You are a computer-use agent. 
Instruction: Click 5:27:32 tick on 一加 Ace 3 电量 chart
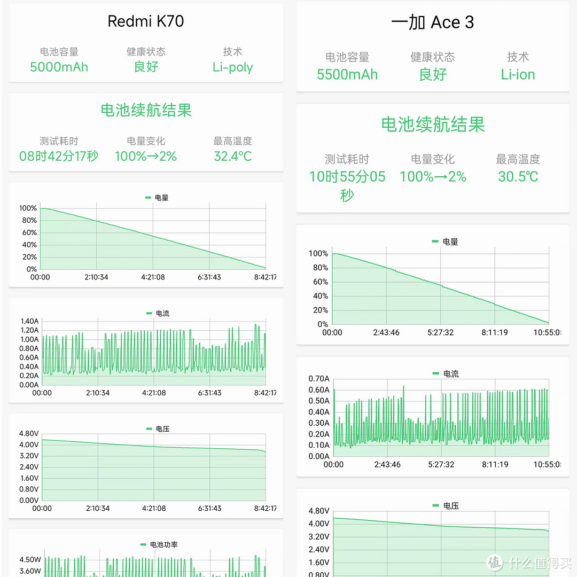(440, 333)
